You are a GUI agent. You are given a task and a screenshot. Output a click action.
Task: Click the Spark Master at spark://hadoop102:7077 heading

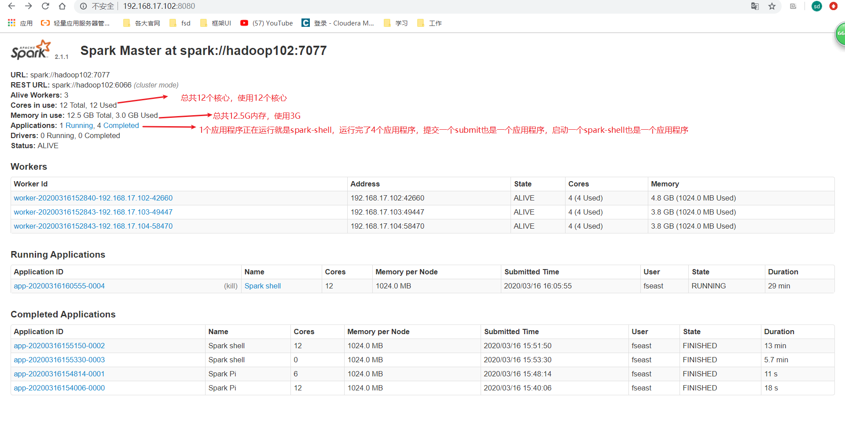pos(203,51)
